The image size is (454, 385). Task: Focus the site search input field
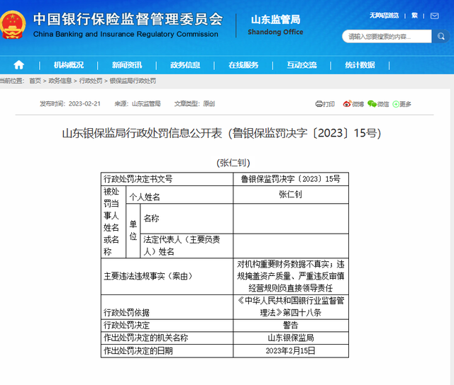[387, 36]
